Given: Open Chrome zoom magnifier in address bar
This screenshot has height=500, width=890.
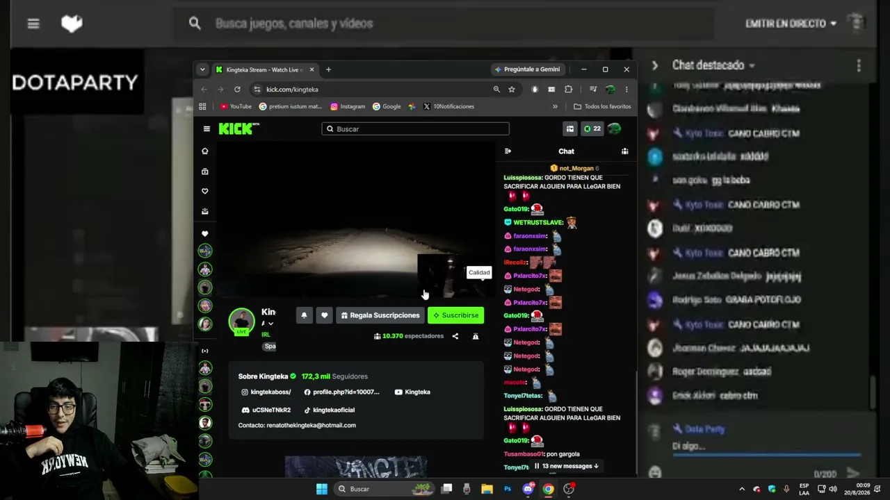Looking at the screenshot, I should pyautogui.click(x=496, y=89).
